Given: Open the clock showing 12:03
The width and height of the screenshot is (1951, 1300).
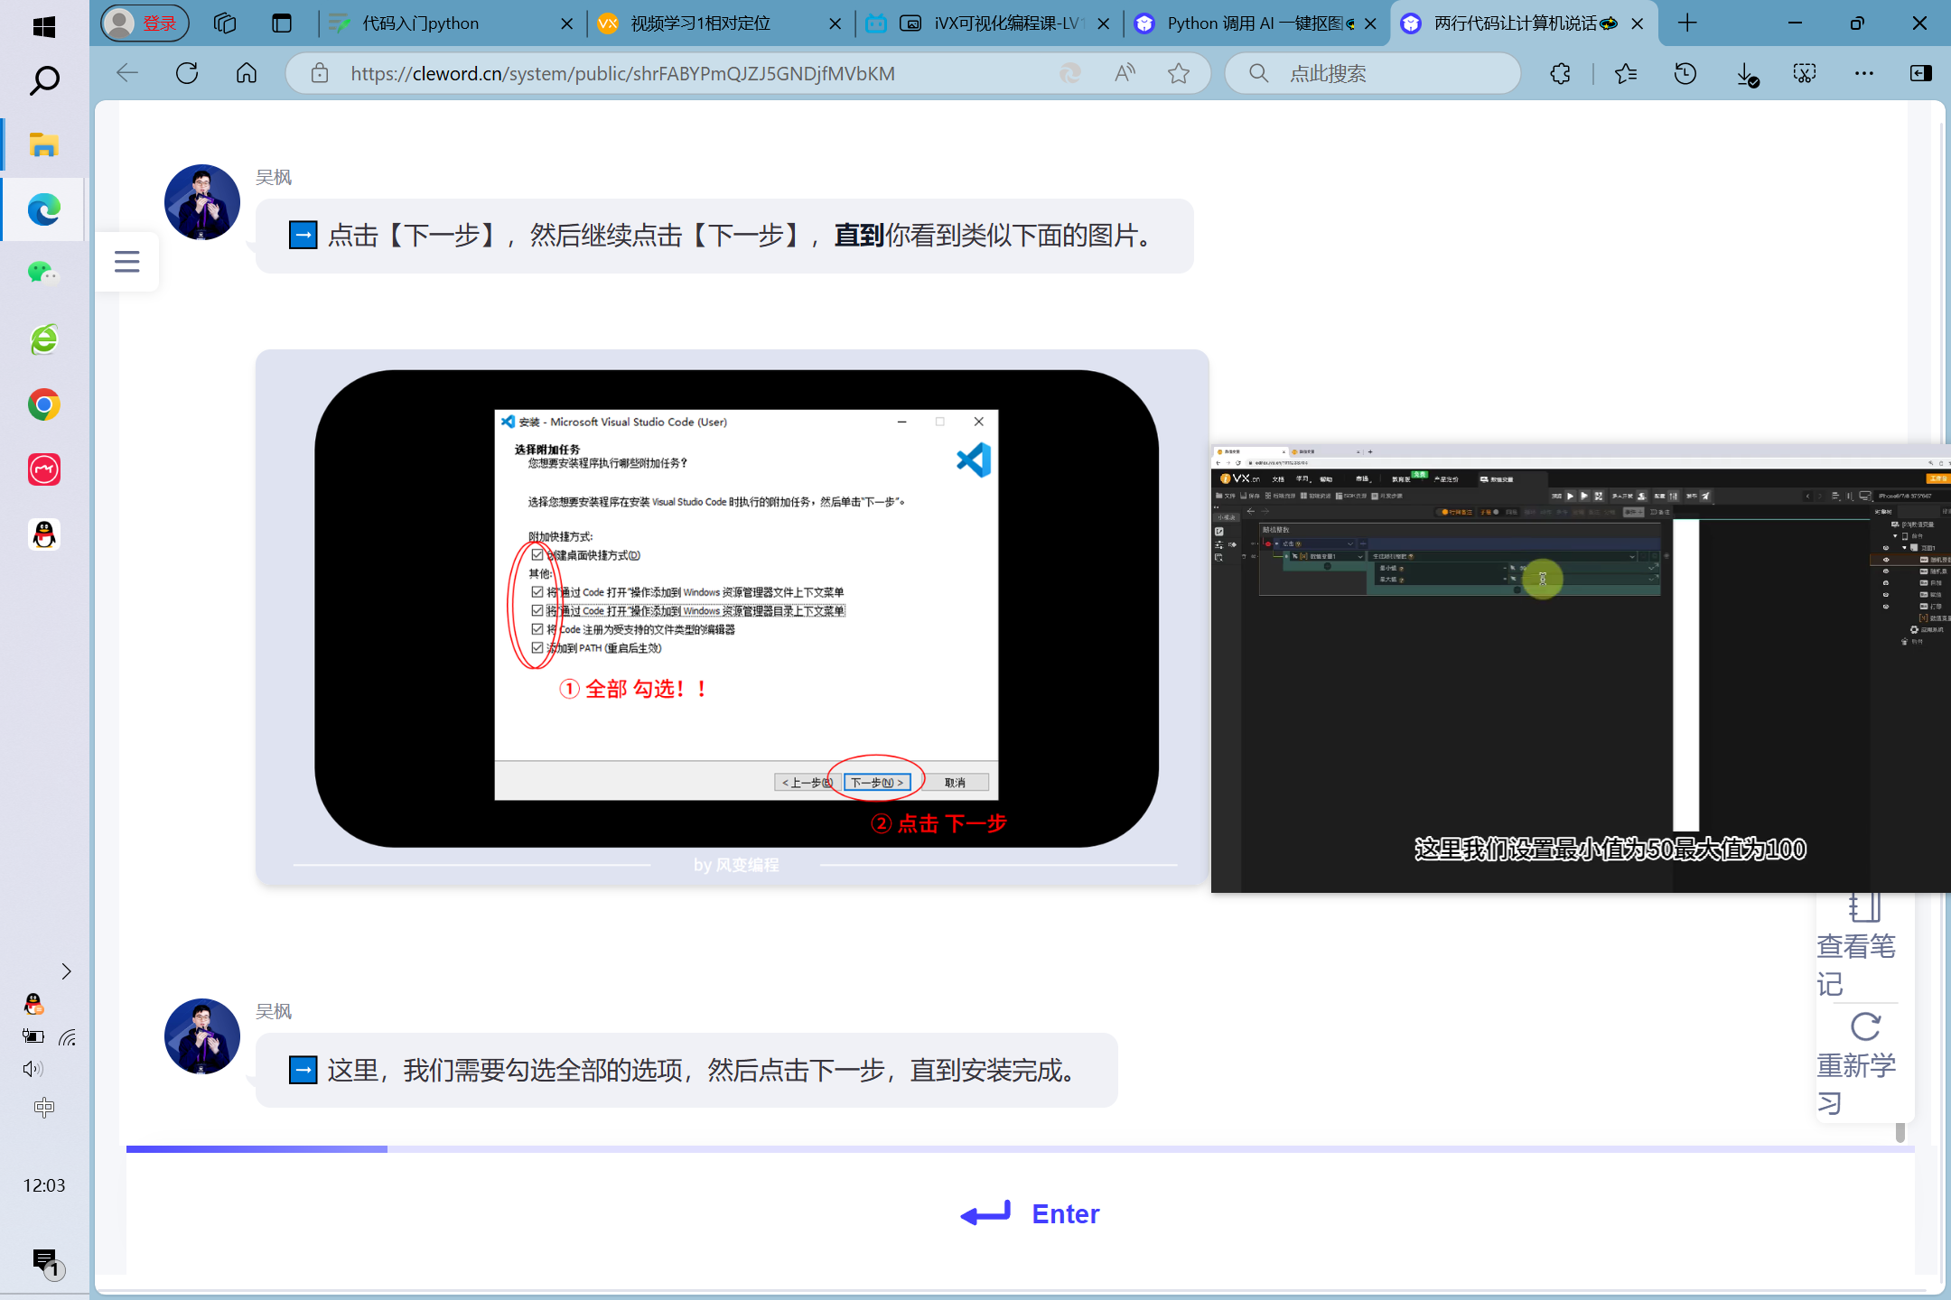Looking at the screenshot, I should coord(44,1185).
